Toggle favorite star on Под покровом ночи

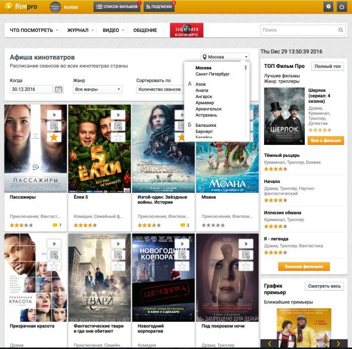coord(246,266)
